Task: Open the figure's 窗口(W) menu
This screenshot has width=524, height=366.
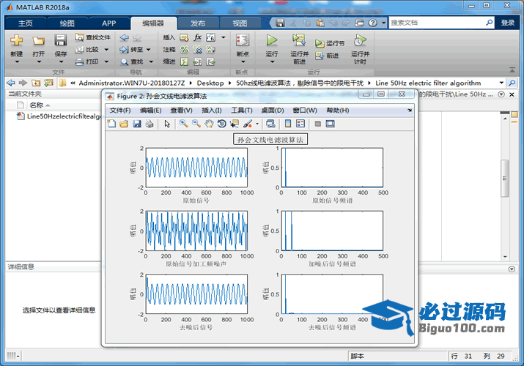Action: click(x=304, y=110)
